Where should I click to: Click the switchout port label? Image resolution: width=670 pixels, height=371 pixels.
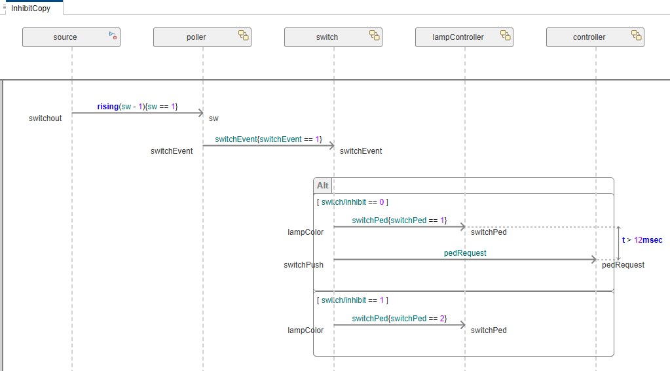tap(45, 118)
